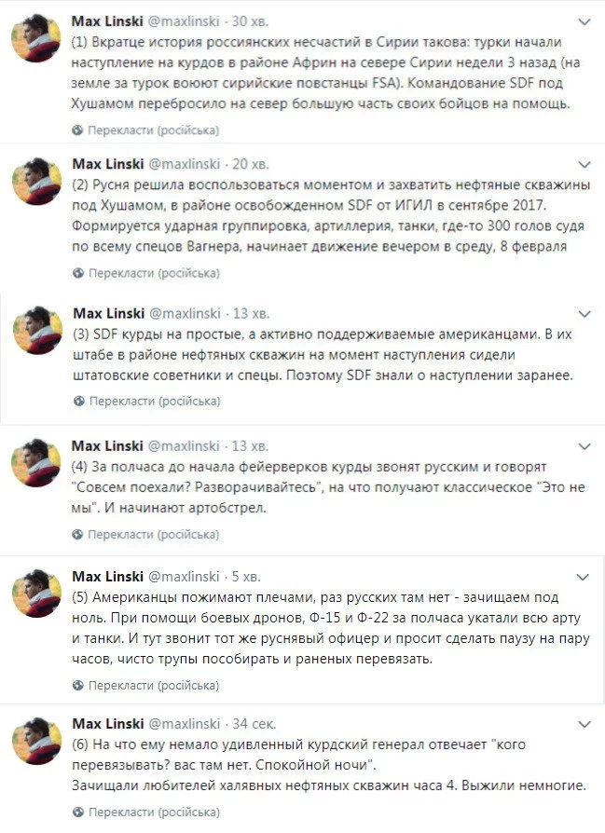Image resolution: width=605 pixels, height=833 pixels.
Task: Open the profile avatar beside tweet (1)
Action: coord(36,39)
